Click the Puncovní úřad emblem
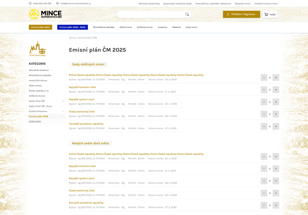Viewport: 308px width, 215px height. coord(38,49)
